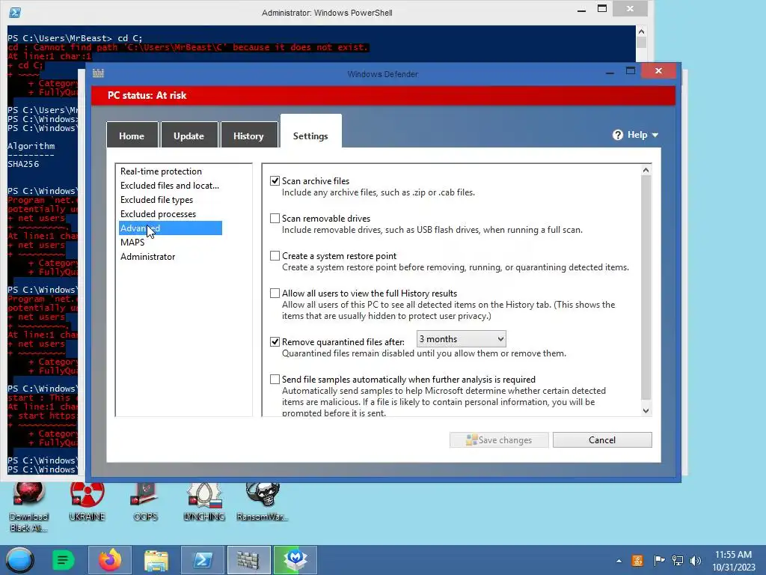
Task: Click the Windows Defender title bar icon
Action: (98, 73)
